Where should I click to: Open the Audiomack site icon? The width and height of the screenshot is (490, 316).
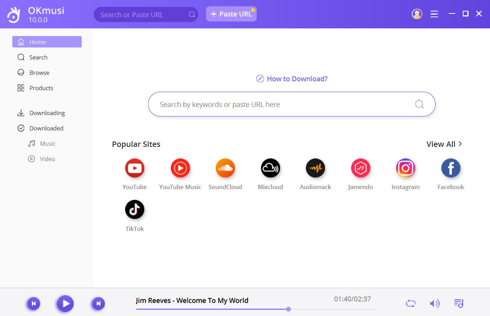point(315,168)
